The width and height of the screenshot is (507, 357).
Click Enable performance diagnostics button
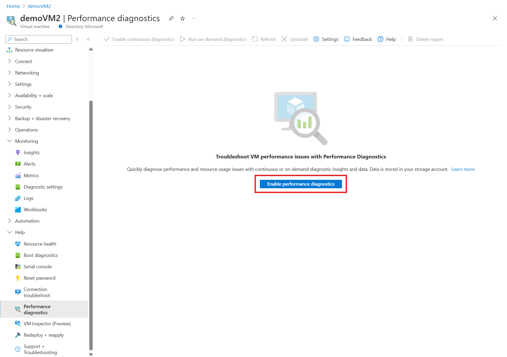tap(301, 184)
